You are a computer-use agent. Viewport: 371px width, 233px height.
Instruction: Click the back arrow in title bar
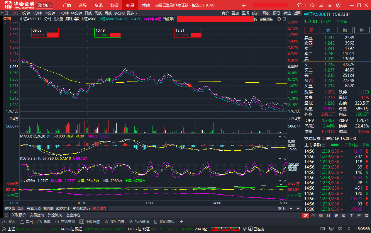[x=244, y=5]
